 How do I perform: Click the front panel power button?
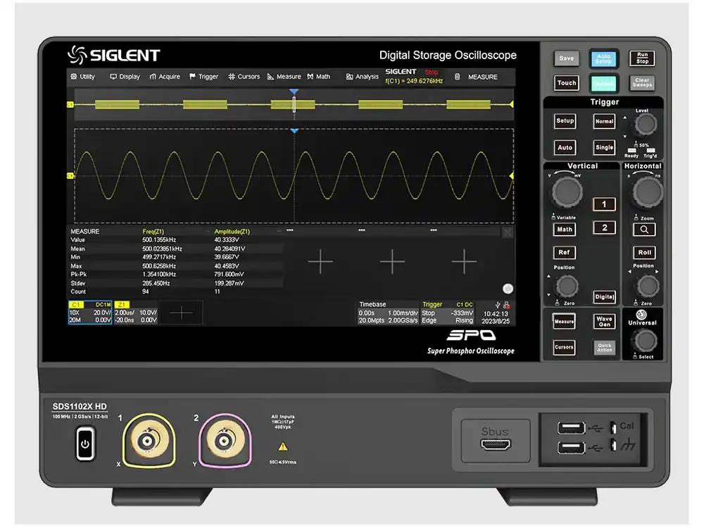click(85, 444)
